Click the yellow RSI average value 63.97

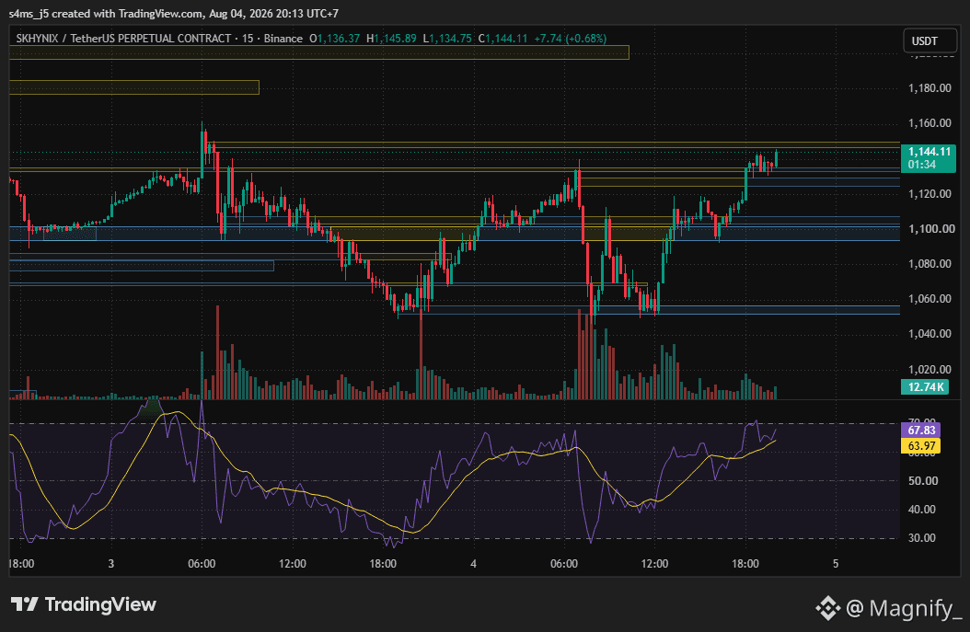tap(921, 445)
